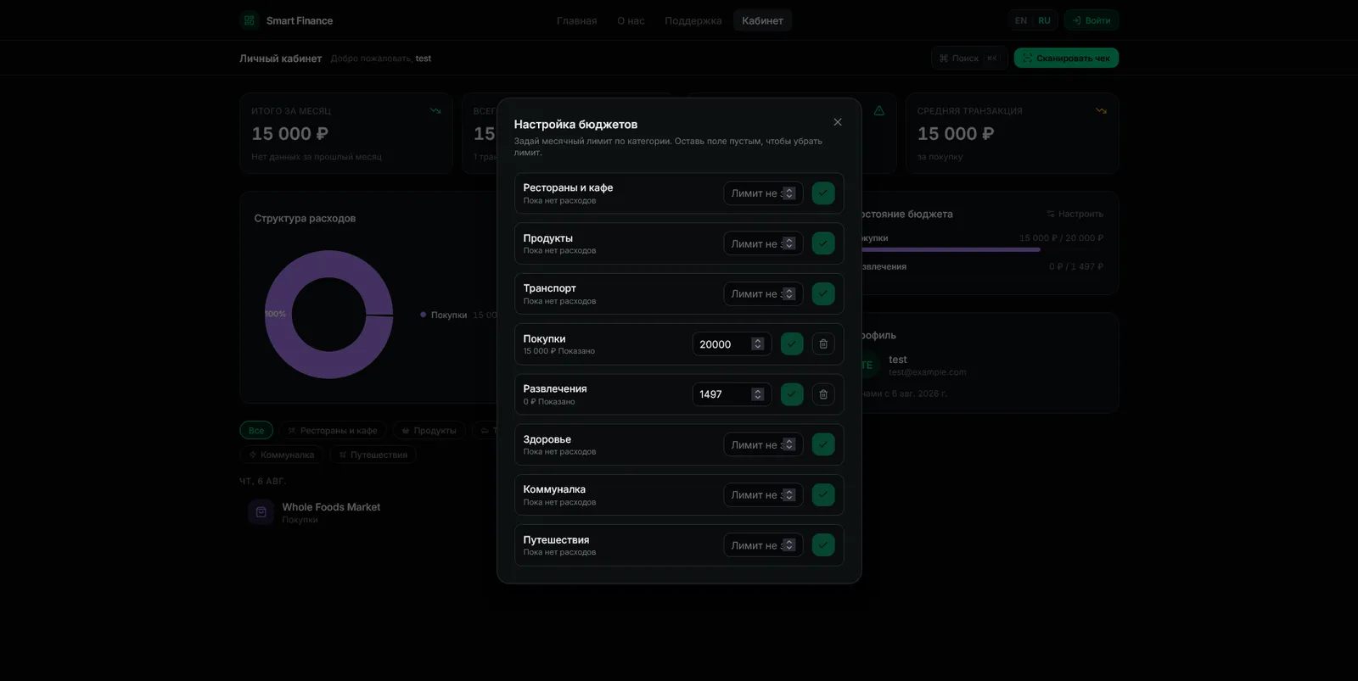
Task: Select the Рестораны и кафе filter chip
Action: click(x=333, y=430)
